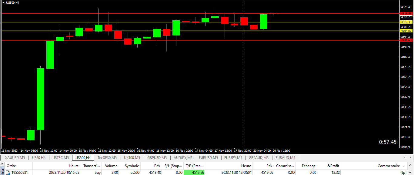Select the yellow 4504.82 price label
Image resolution: width=414 pixels, height=175 pixels.
tap(406, 31)
